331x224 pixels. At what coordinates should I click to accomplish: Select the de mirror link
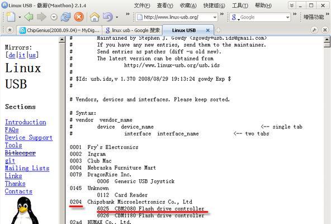(x=12, y=55)
